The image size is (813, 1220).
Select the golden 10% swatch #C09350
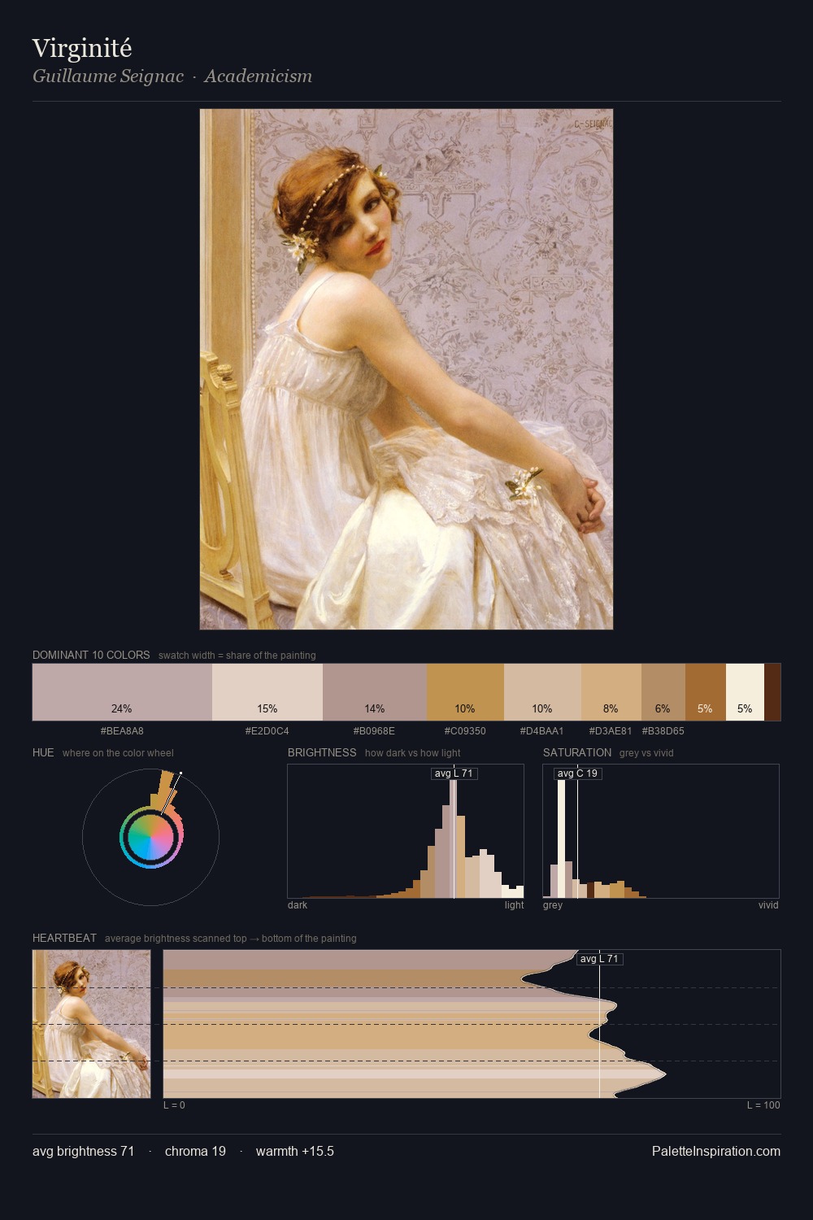tap(465, 692)
